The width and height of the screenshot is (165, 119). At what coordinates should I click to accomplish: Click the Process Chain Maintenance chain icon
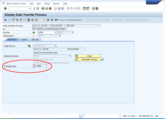pos(56,20)
